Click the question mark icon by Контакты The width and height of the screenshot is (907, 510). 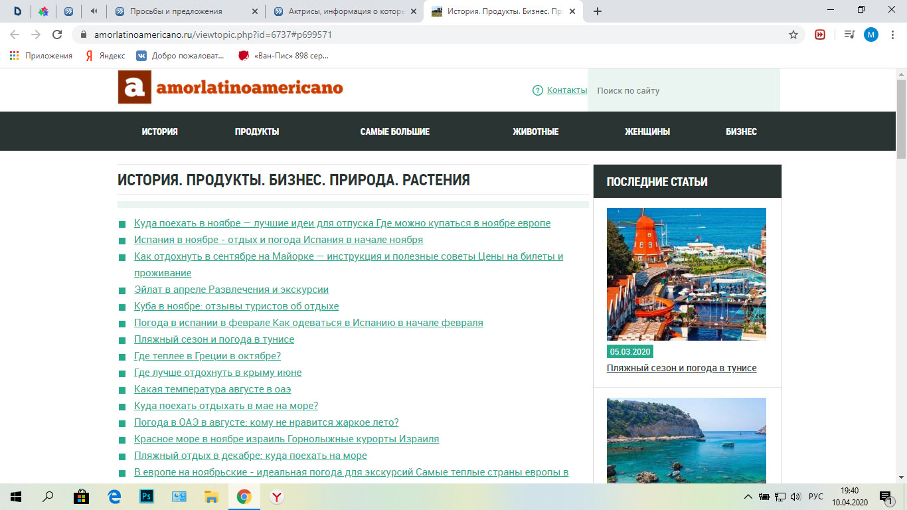point(538,90)
